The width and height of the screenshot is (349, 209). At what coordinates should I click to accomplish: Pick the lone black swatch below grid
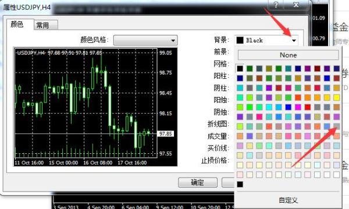[x=240, y=184]
